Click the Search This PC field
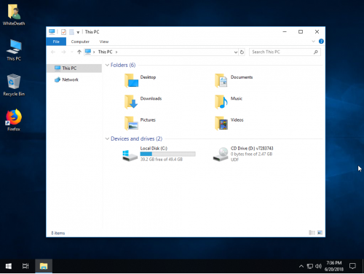364x274 pixels. point(285,52)
